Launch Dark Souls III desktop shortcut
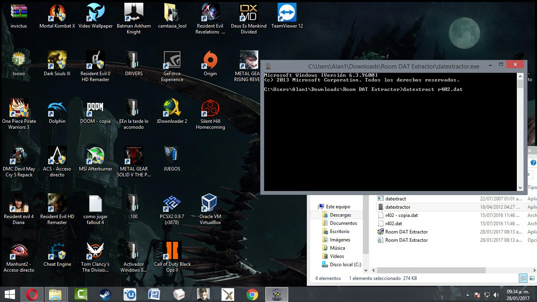This screenshot has height=302, width=537. pyautogui.click(x=57, y=64)
